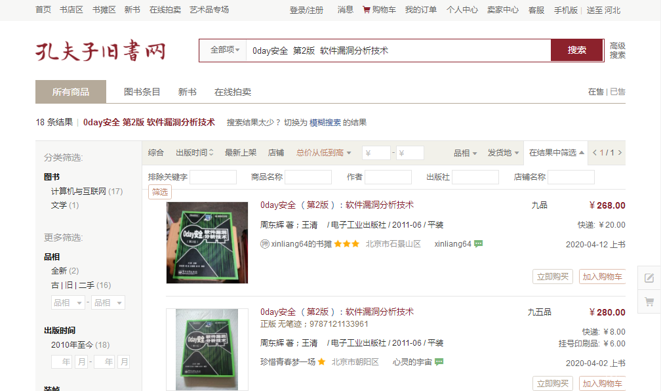Show 已售 items
The image size is (661, 391).
click(618, 92)
